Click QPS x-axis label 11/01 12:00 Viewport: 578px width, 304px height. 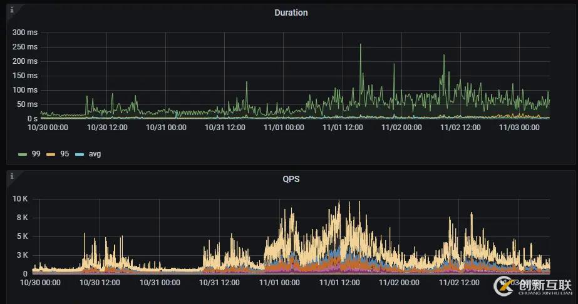tap(339, 283)
